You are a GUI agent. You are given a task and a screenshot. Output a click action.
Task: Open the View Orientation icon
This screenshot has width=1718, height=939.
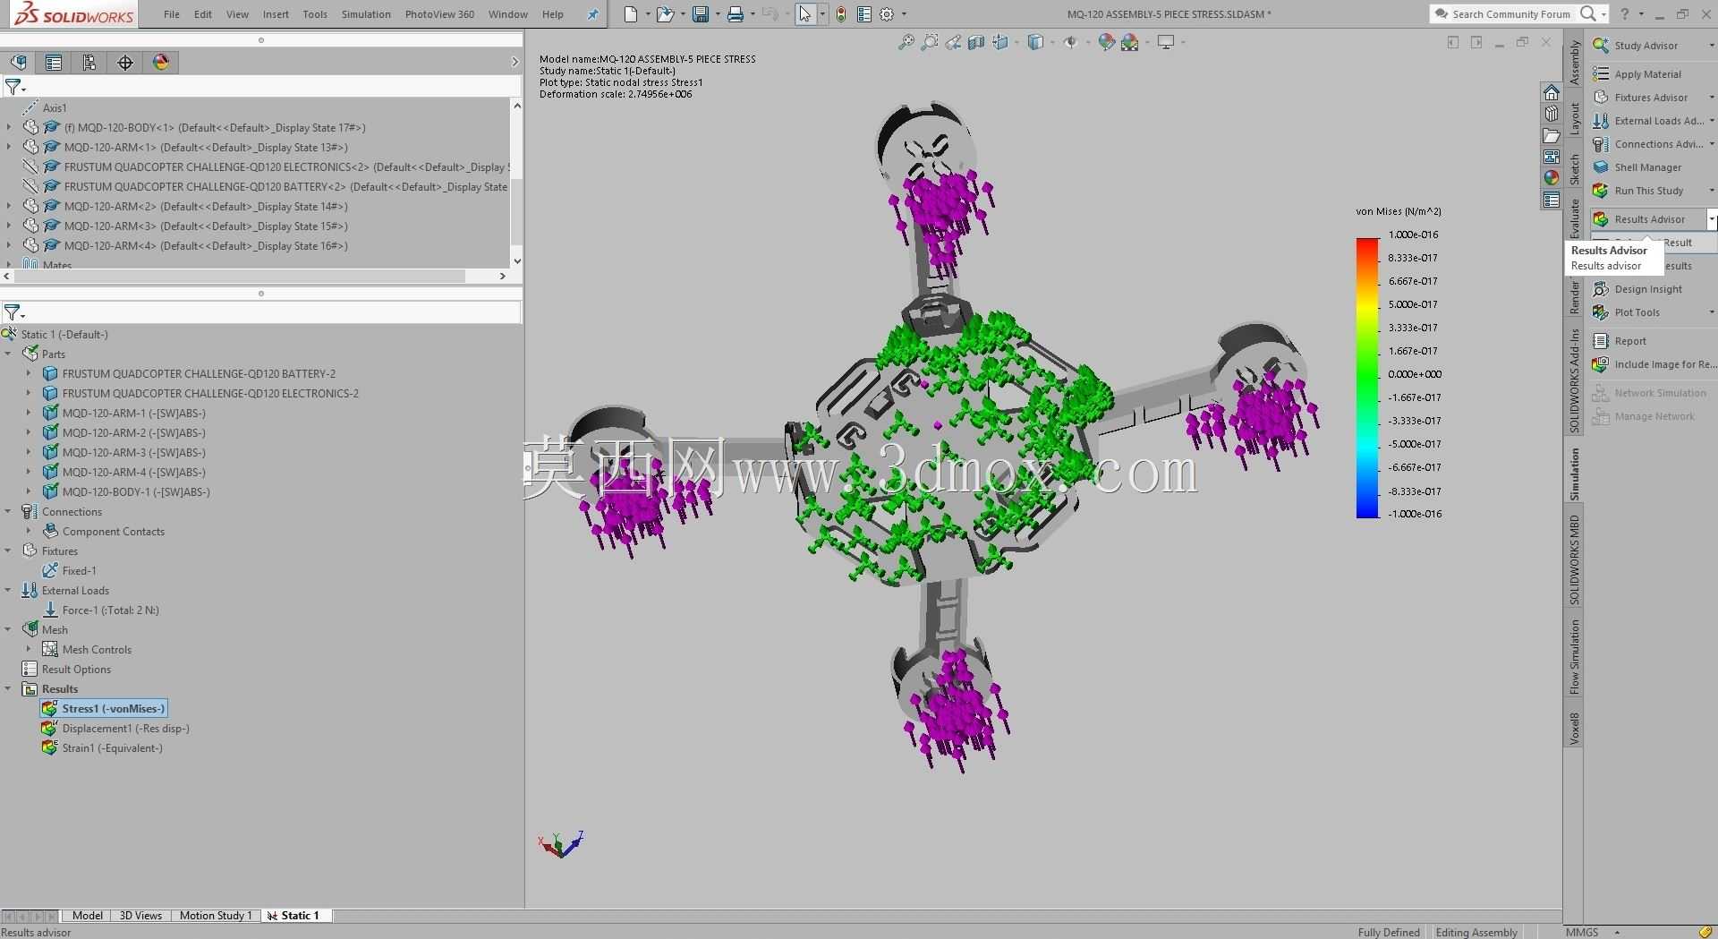pos(1000,42)
